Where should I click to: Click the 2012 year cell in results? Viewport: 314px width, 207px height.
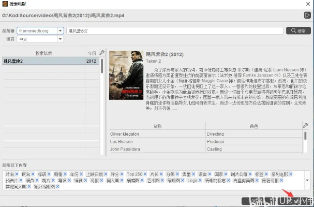coord(92,61)
